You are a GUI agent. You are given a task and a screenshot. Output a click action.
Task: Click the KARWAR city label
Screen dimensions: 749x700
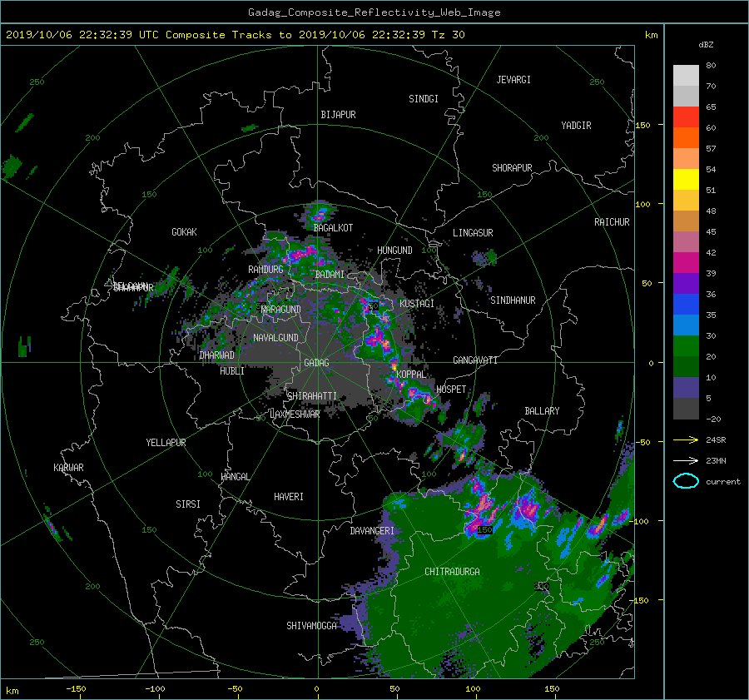point(68,467)
